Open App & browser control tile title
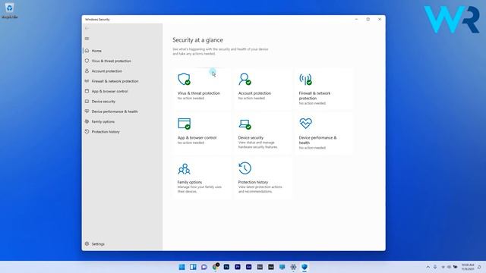Viewport: 486px width, 273px height. tap(197, 138)
